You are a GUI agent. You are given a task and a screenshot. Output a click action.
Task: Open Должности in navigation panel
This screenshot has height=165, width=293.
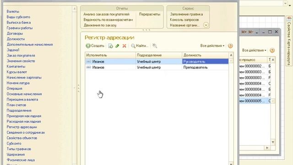pos(16,39)
